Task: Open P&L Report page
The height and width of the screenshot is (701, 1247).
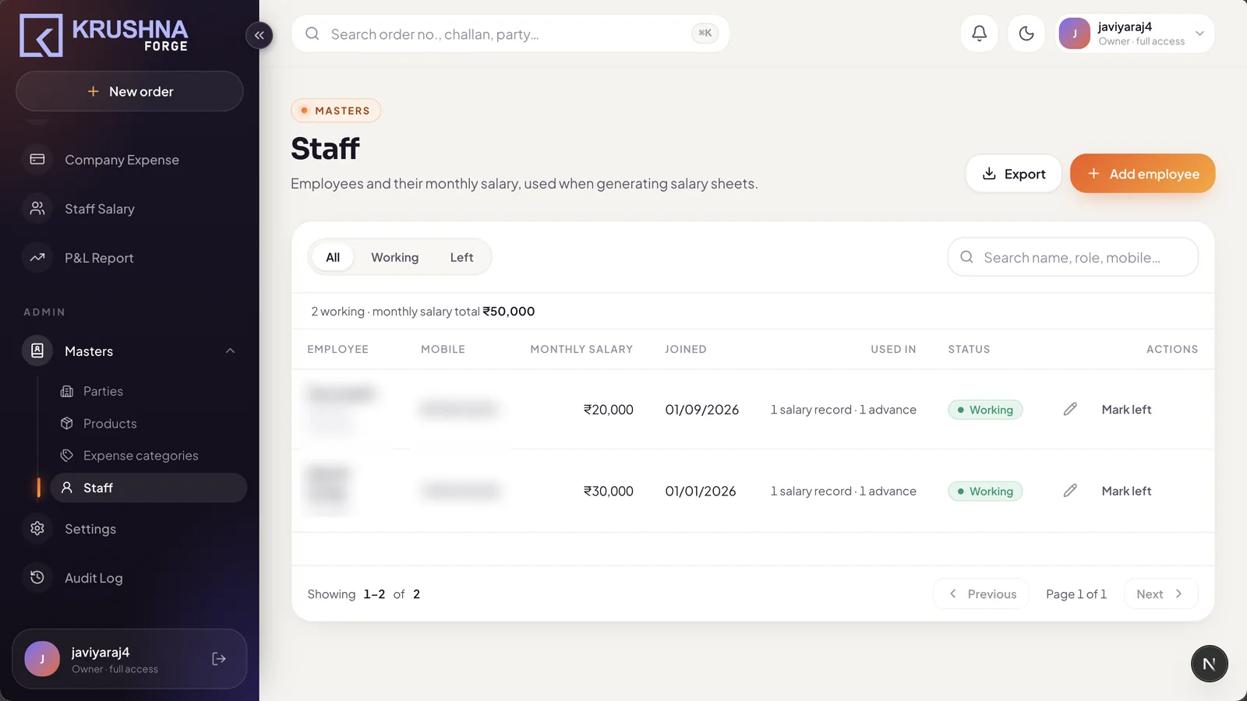Action: click(99, 258)
